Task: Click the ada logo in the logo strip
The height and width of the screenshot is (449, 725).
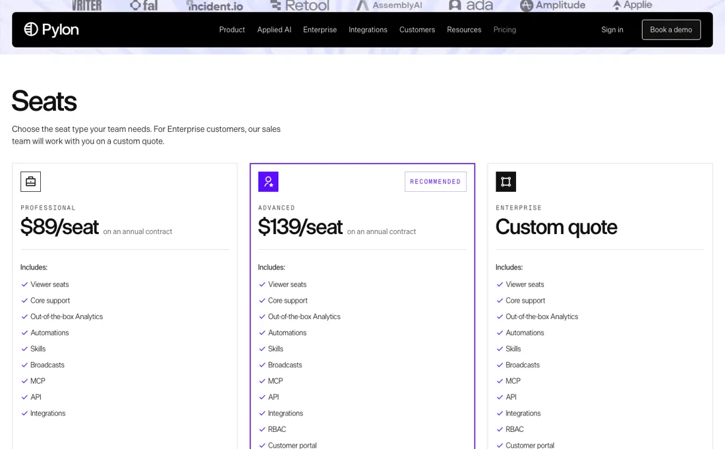Action: [471, 5]
